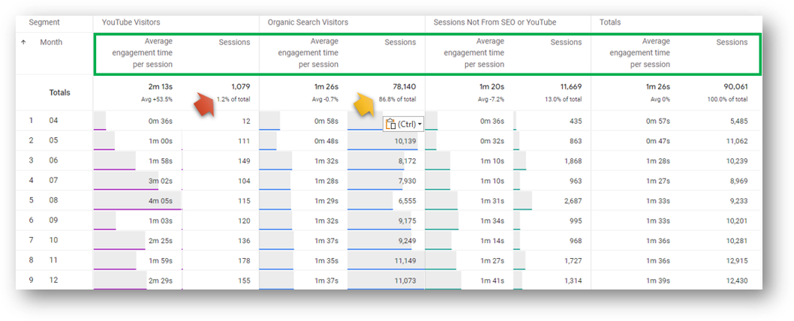Click the 1m 20s total engagement value

[x=492, y=87]
